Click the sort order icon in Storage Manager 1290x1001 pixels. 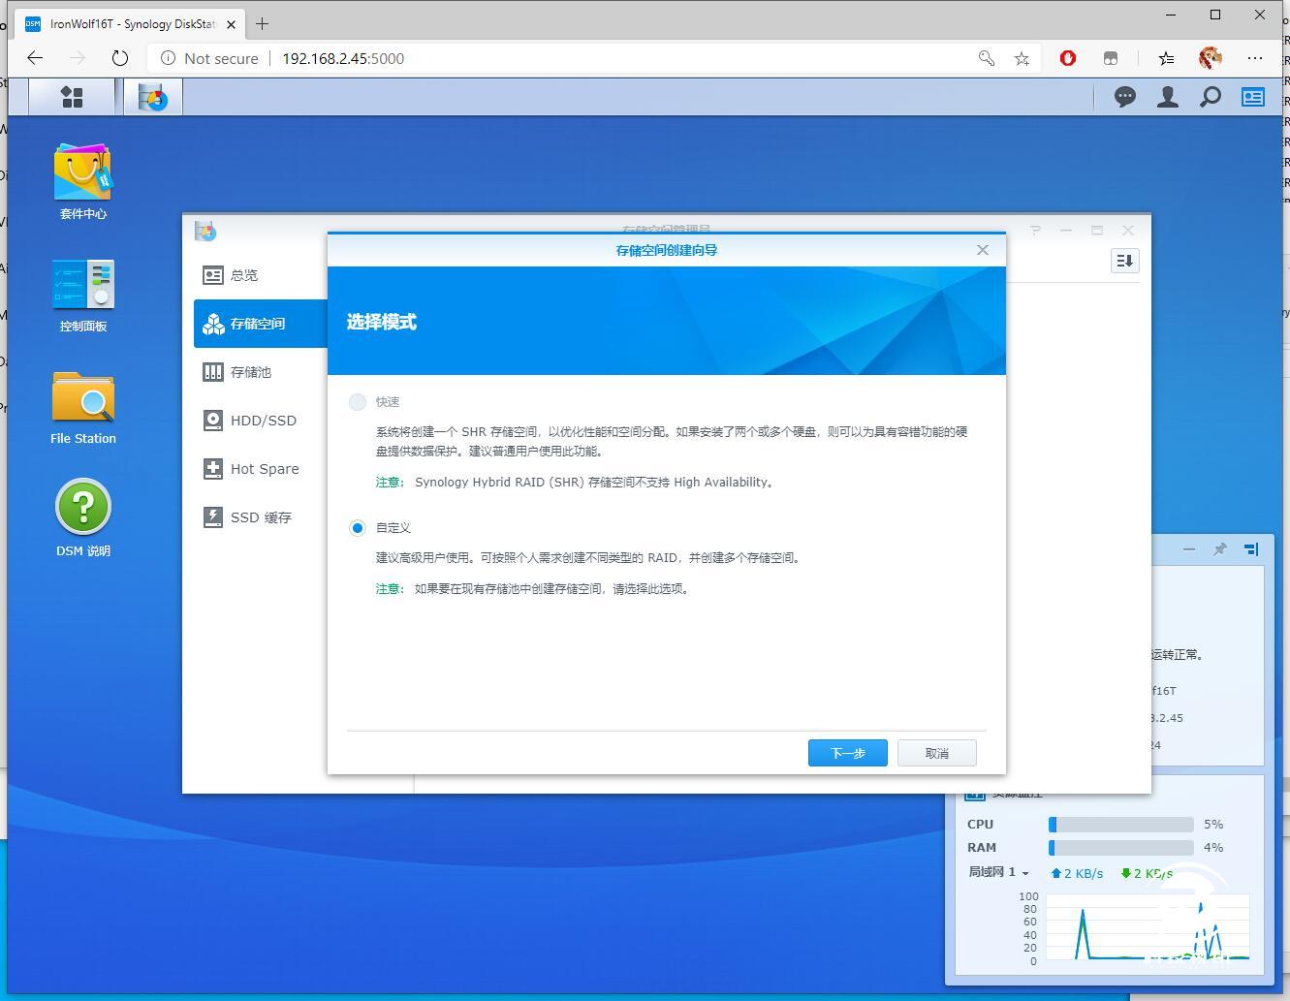[x=1125, y=261]
